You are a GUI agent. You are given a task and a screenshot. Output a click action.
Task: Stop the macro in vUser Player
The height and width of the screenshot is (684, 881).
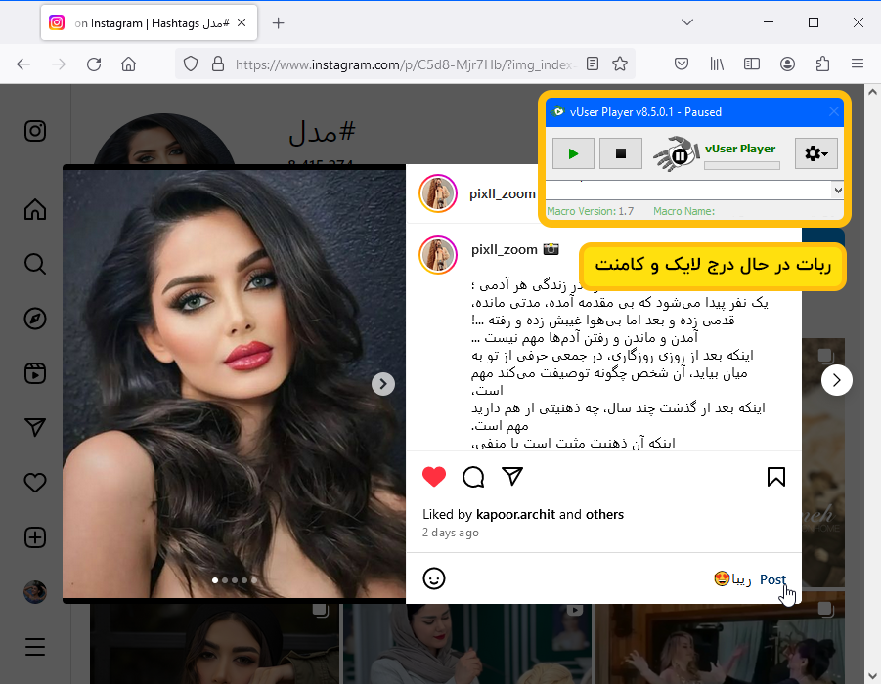[621, 153]
